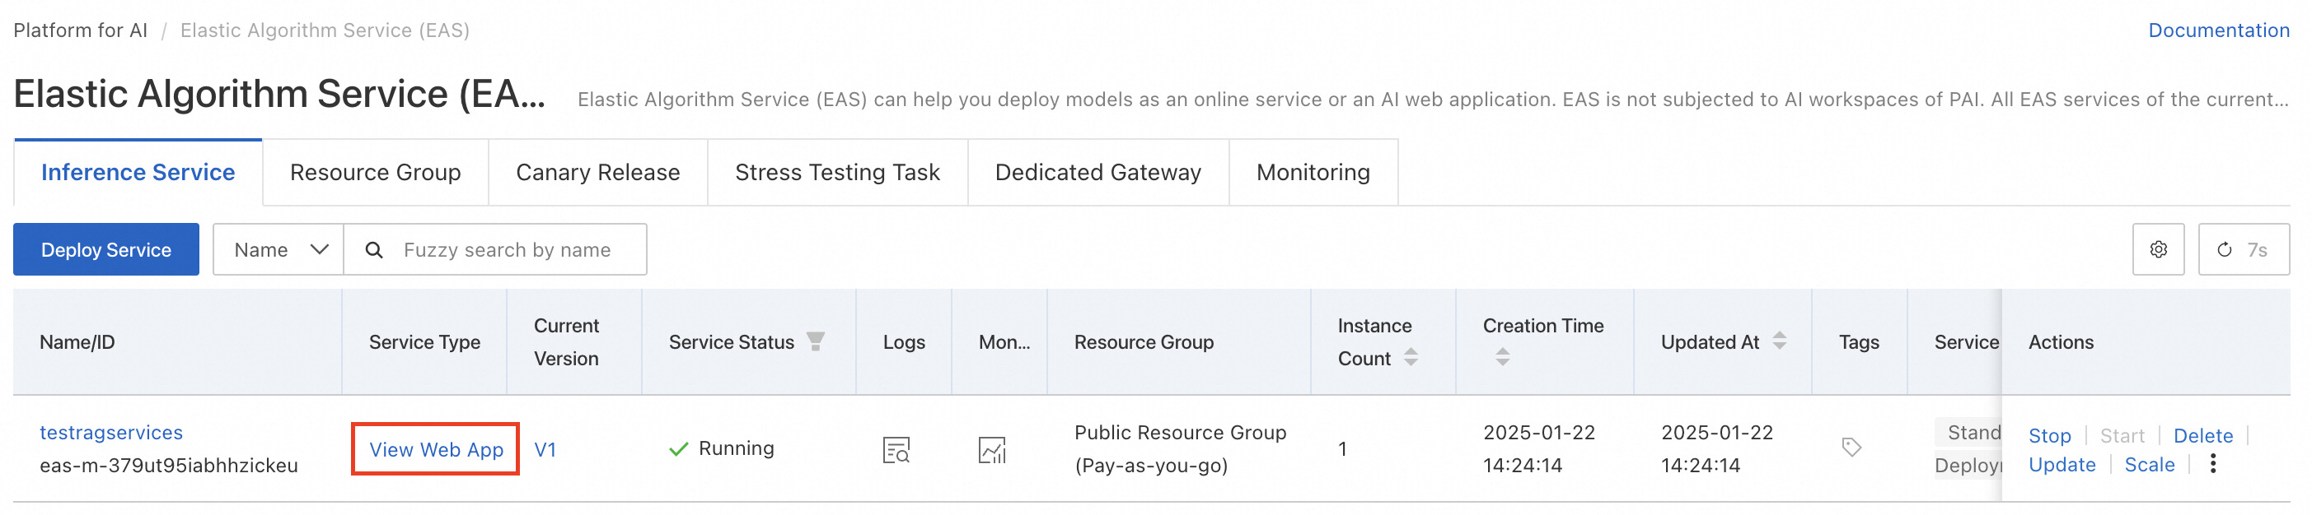Click the Deploy Service button
Image resolution: width=2312 pixels, height=515 pixels.
pyautogui.click(x=106, y=250)
